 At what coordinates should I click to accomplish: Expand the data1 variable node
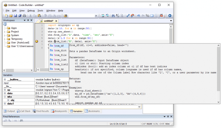(x=4, y=104)
